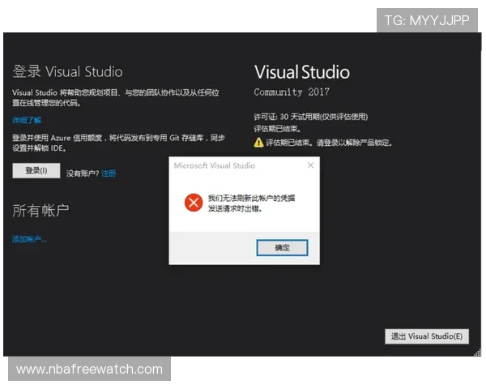Click the 发送请求时出错 error detail text
Viewport: 486px width, 389px height.
[235, 209]
